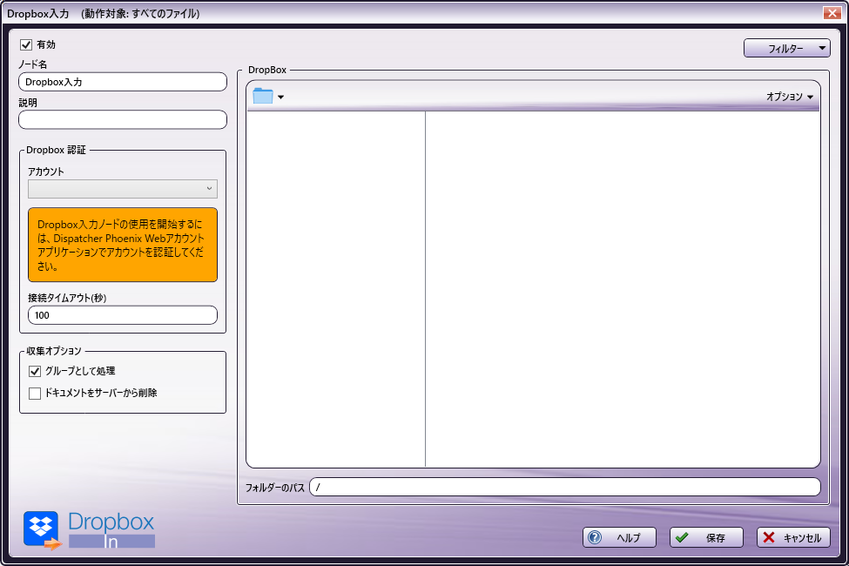Toggle グループとして処理 option
The image size is (849, 566).
tap(36, 371)
